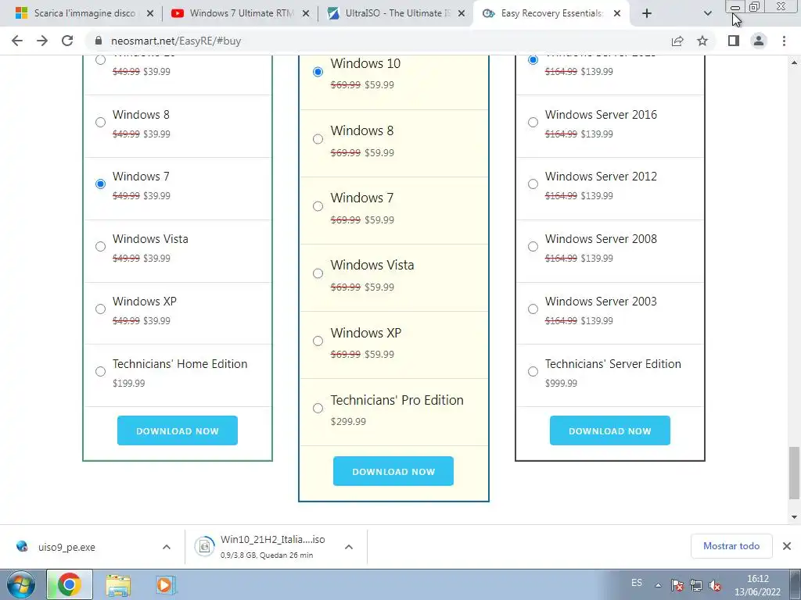Click the ES language indicator
The image size is (801, 600).
[637, 583]
